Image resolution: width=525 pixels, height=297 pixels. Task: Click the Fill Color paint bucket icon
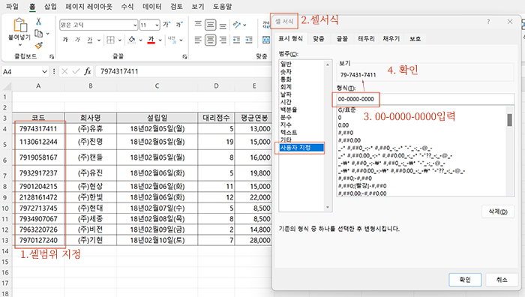[132, 40]
